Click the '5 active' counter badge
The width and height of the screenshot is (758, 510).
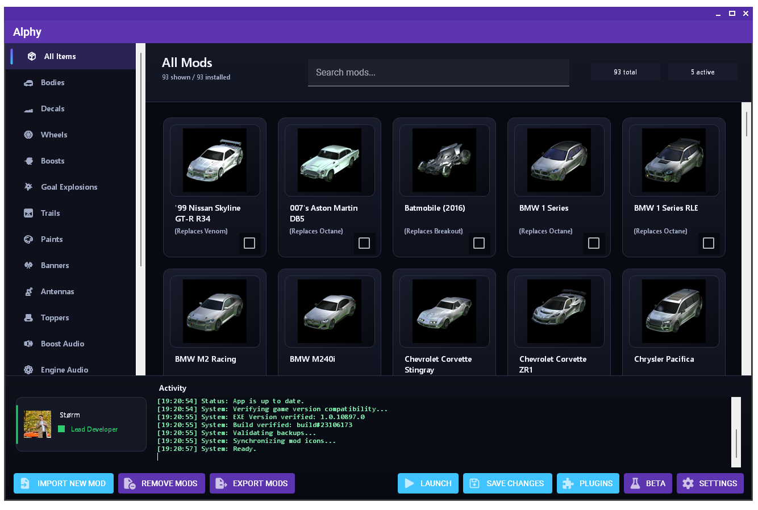703,72
